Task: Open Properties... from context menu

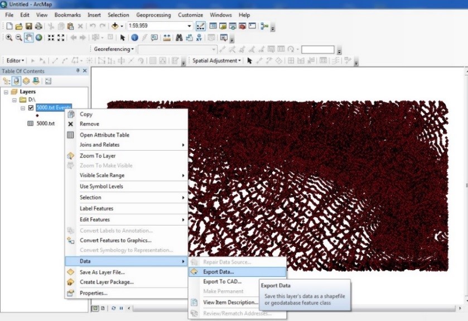Action: (x=126, y=293)
